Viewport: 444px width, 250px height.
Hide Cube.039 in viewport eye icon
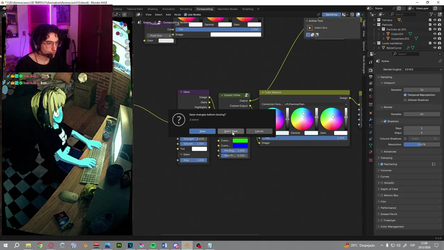(x=435, y=34)
